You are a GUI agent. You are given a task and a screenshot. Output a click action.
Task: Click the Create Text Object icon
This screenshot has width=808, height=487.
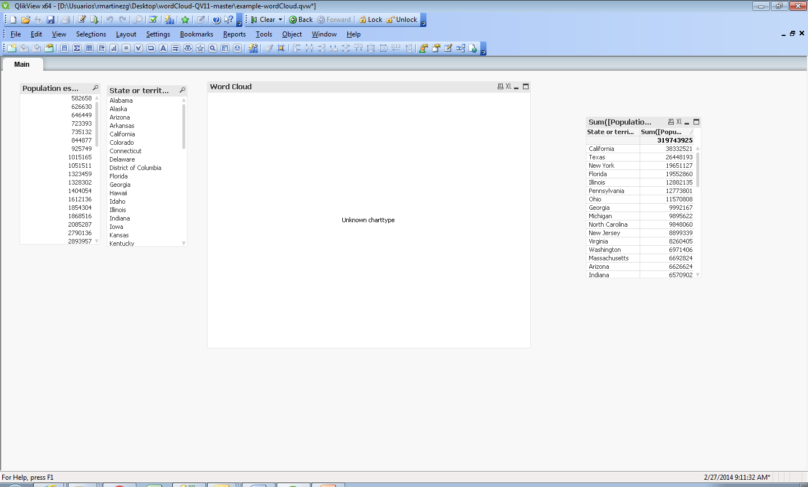tap(163, 48)
